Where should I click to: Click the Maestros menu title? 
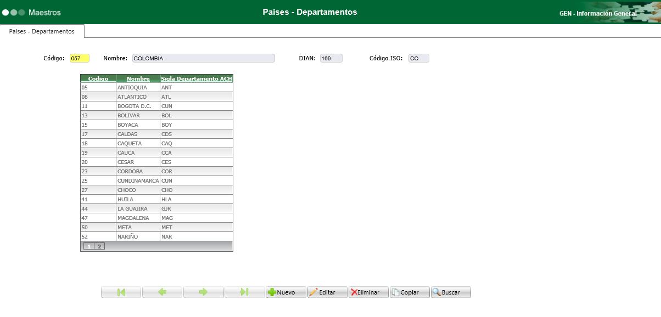coord(44,12)
